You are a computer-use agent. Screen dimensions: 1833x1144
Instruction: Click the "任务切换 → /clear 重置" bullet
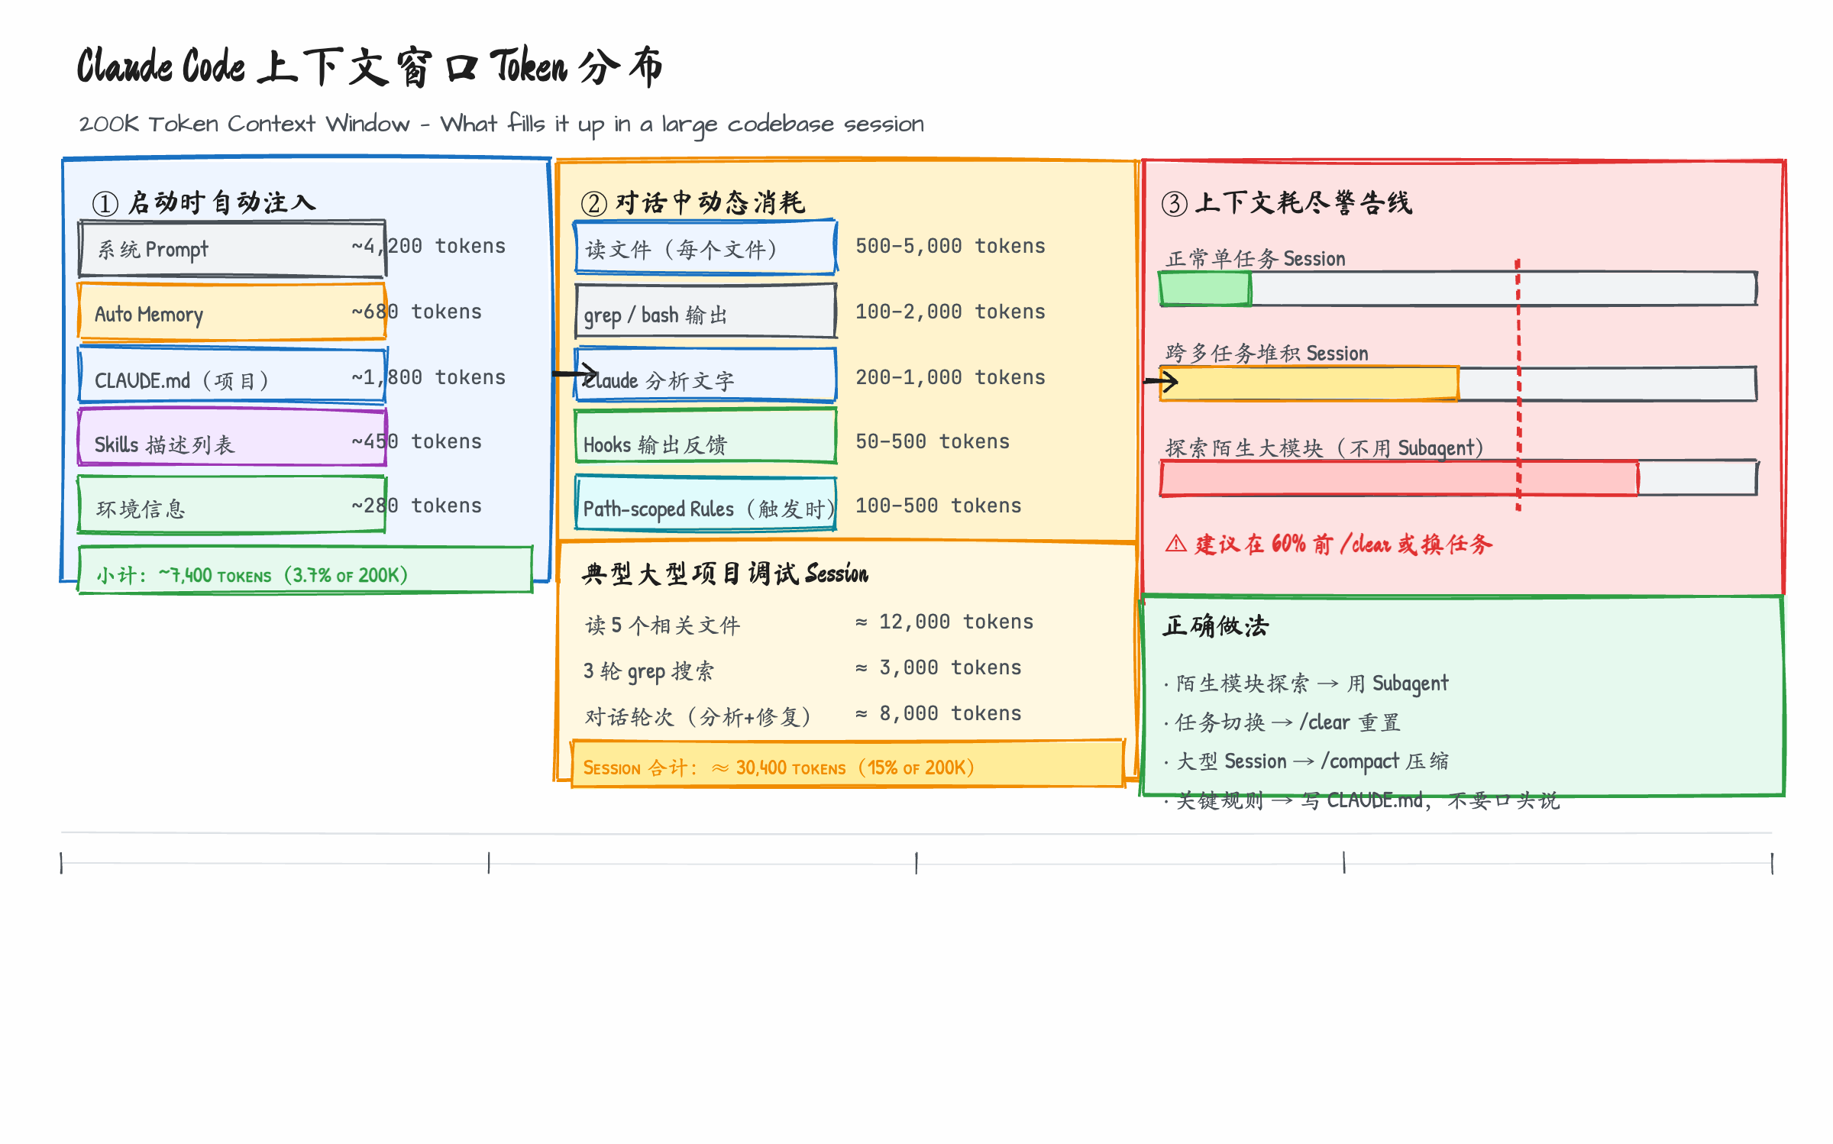click(x=1283, y=722)
